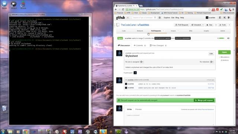Expand the Unwatch dropdown arrow

tap(203, 25)
